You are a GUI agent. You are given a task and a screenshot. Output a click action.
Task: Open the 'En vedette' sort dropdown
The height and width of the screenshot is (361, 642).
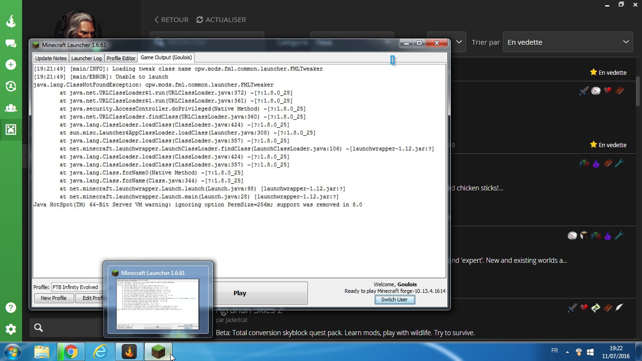(x=568, y=42)
